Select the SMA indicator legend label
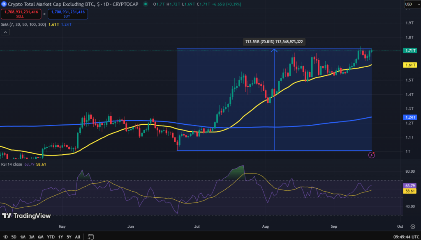The image size is (421, 240). point(23,24)
